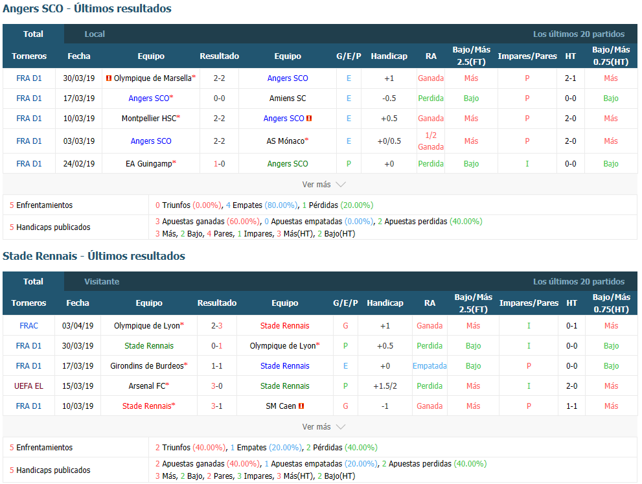642x484 pixels.
Task: Click the FRAC tournament link
Action: coord(29,325)
